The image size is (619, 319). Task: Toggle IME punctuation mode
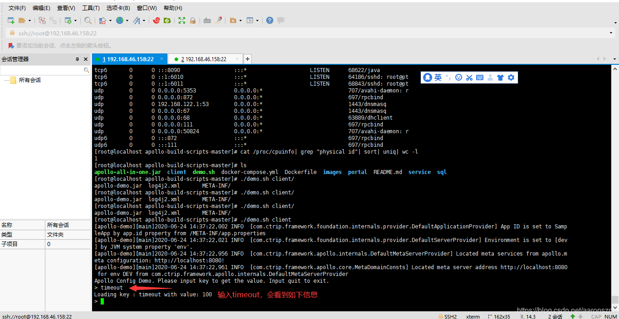point(448,77)
